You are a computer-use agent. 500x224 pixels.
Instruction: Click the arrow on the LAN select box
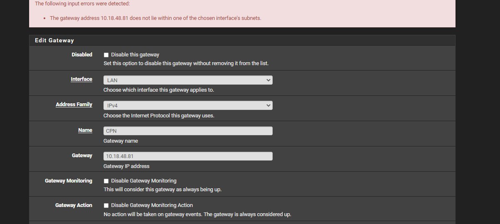(268, 80)
